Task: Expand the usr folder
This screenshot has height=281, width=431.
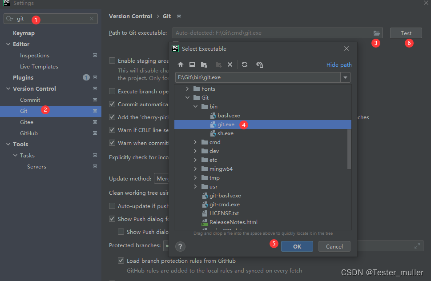Action: click(x=195, y=186)
